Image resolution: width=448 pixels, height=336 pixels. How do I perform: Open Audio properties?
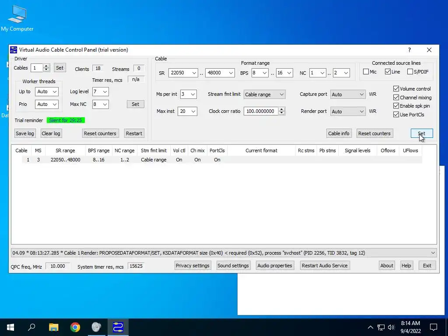(x=275, y=266)
